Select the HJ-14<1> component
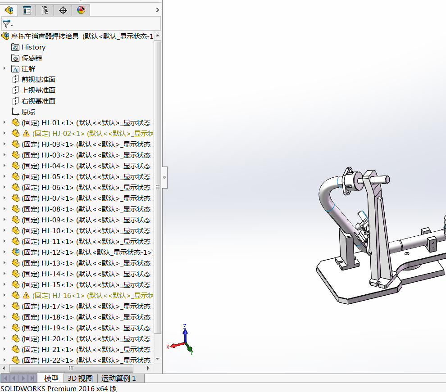Viewport: 446px width, 392px height. [86, 274]
